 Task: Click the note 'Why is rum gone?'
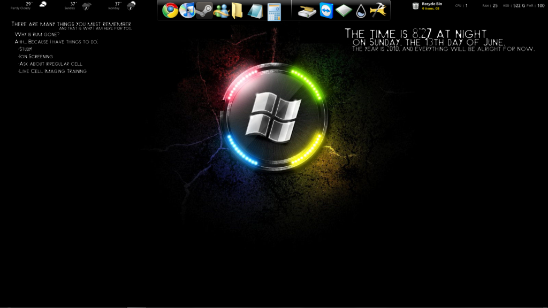coord(37,34)
